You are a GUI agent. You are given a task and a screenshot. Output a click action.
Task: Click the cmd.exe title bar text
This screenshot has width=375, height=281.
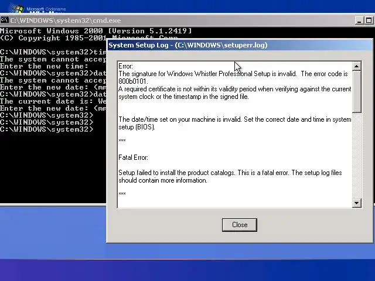66,20
